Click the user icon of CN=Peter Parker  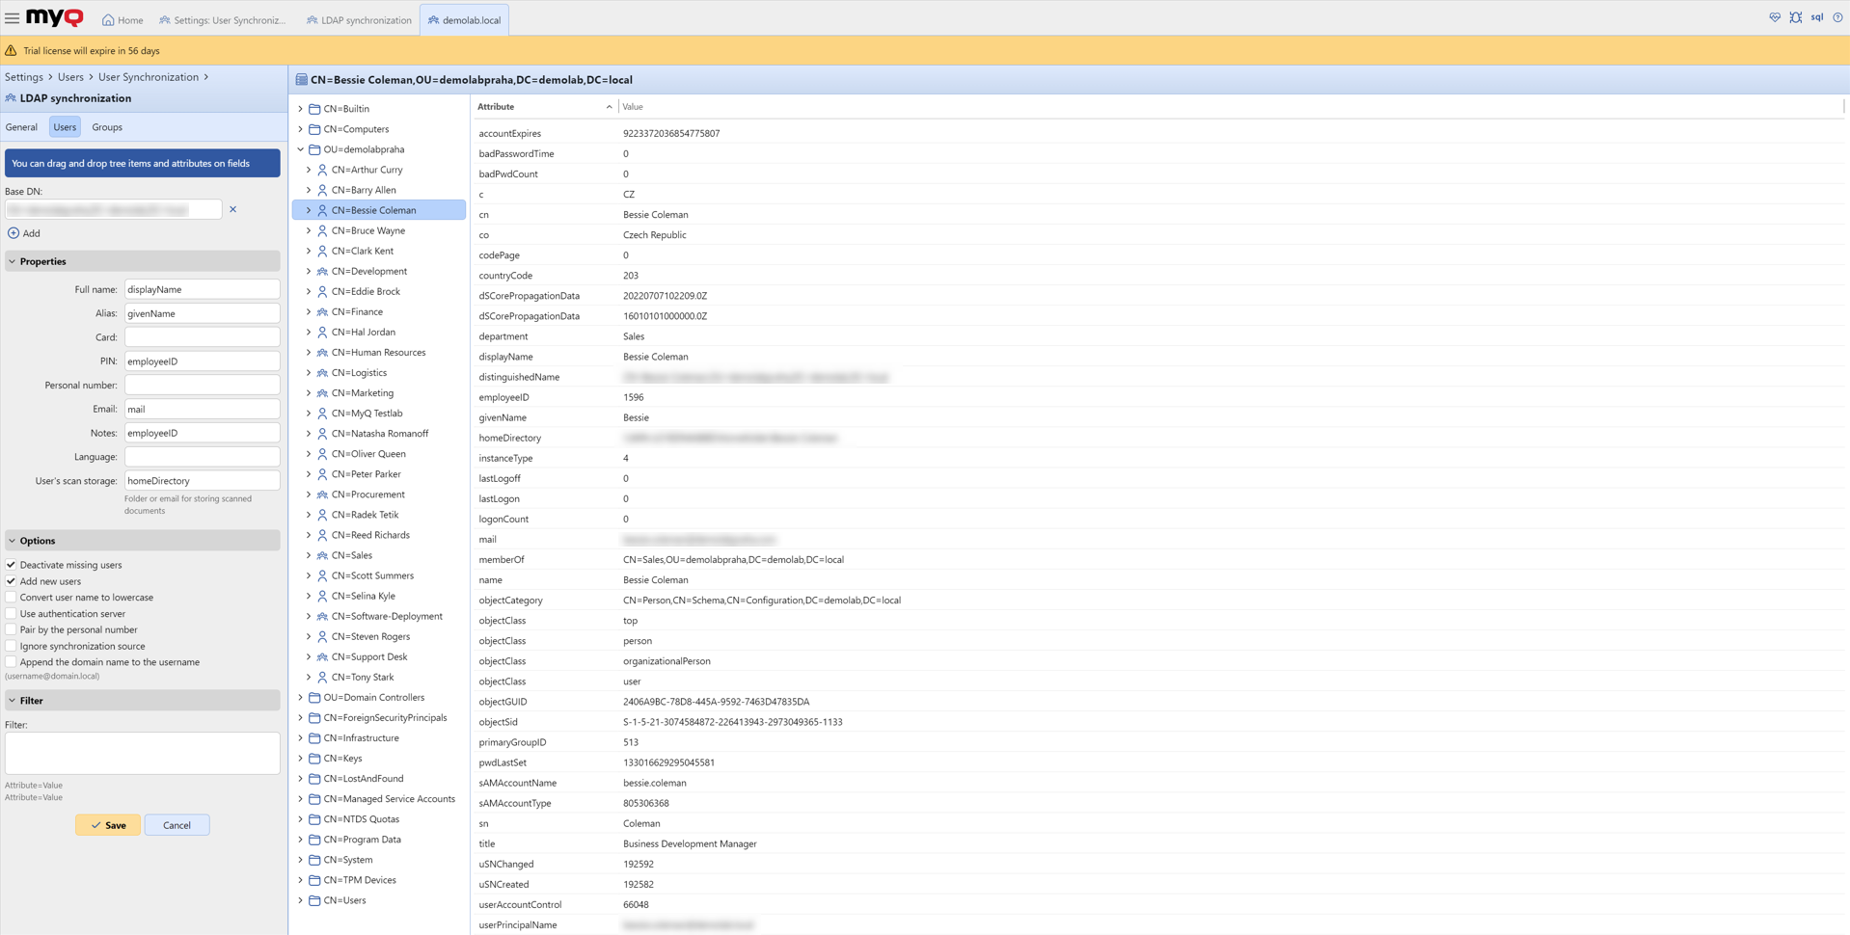(322, 474)
